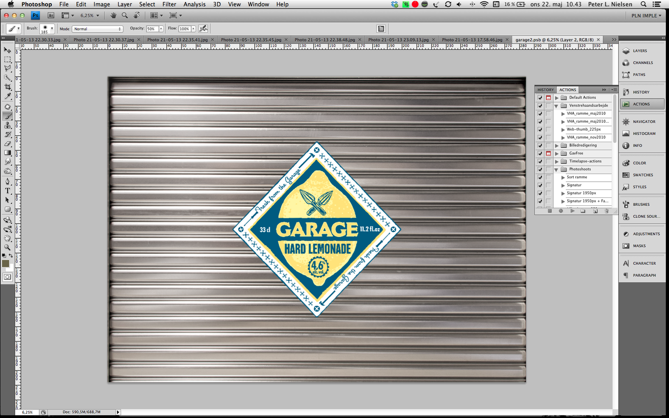Screen dimensions: 669x418
Task: Open the Actions panel options menu
Action: 614,90
